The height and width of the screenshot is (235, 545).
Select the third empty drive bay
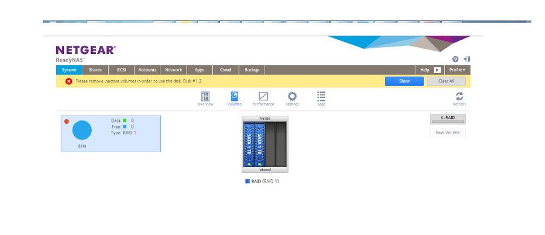(x=271, y=144)
